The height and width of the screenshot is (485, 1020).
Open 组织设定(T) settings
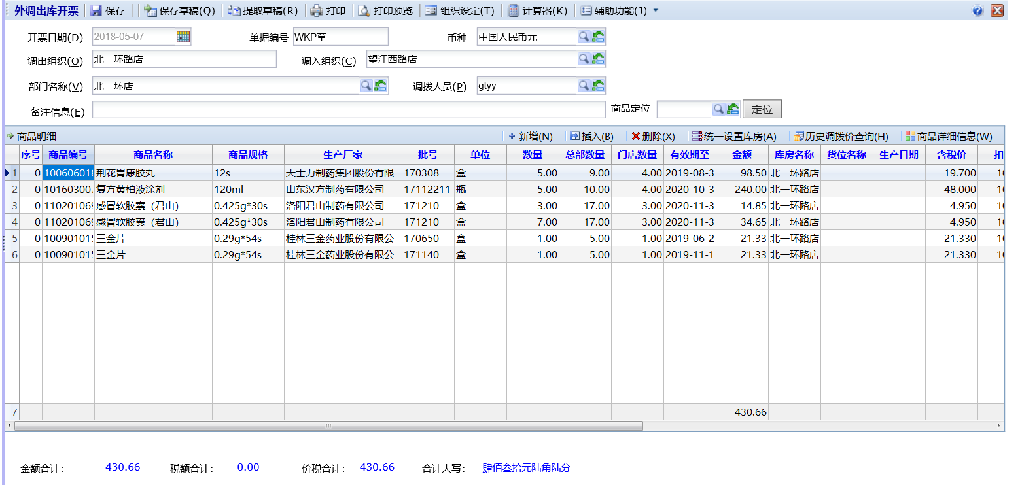(x=460, y=10)
